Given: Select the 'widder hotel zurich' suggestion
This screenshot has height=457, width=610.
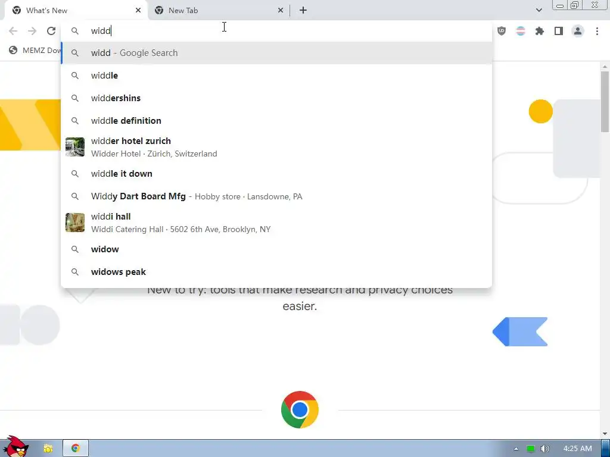Looking at the screenshot, I should pos(276,147).
